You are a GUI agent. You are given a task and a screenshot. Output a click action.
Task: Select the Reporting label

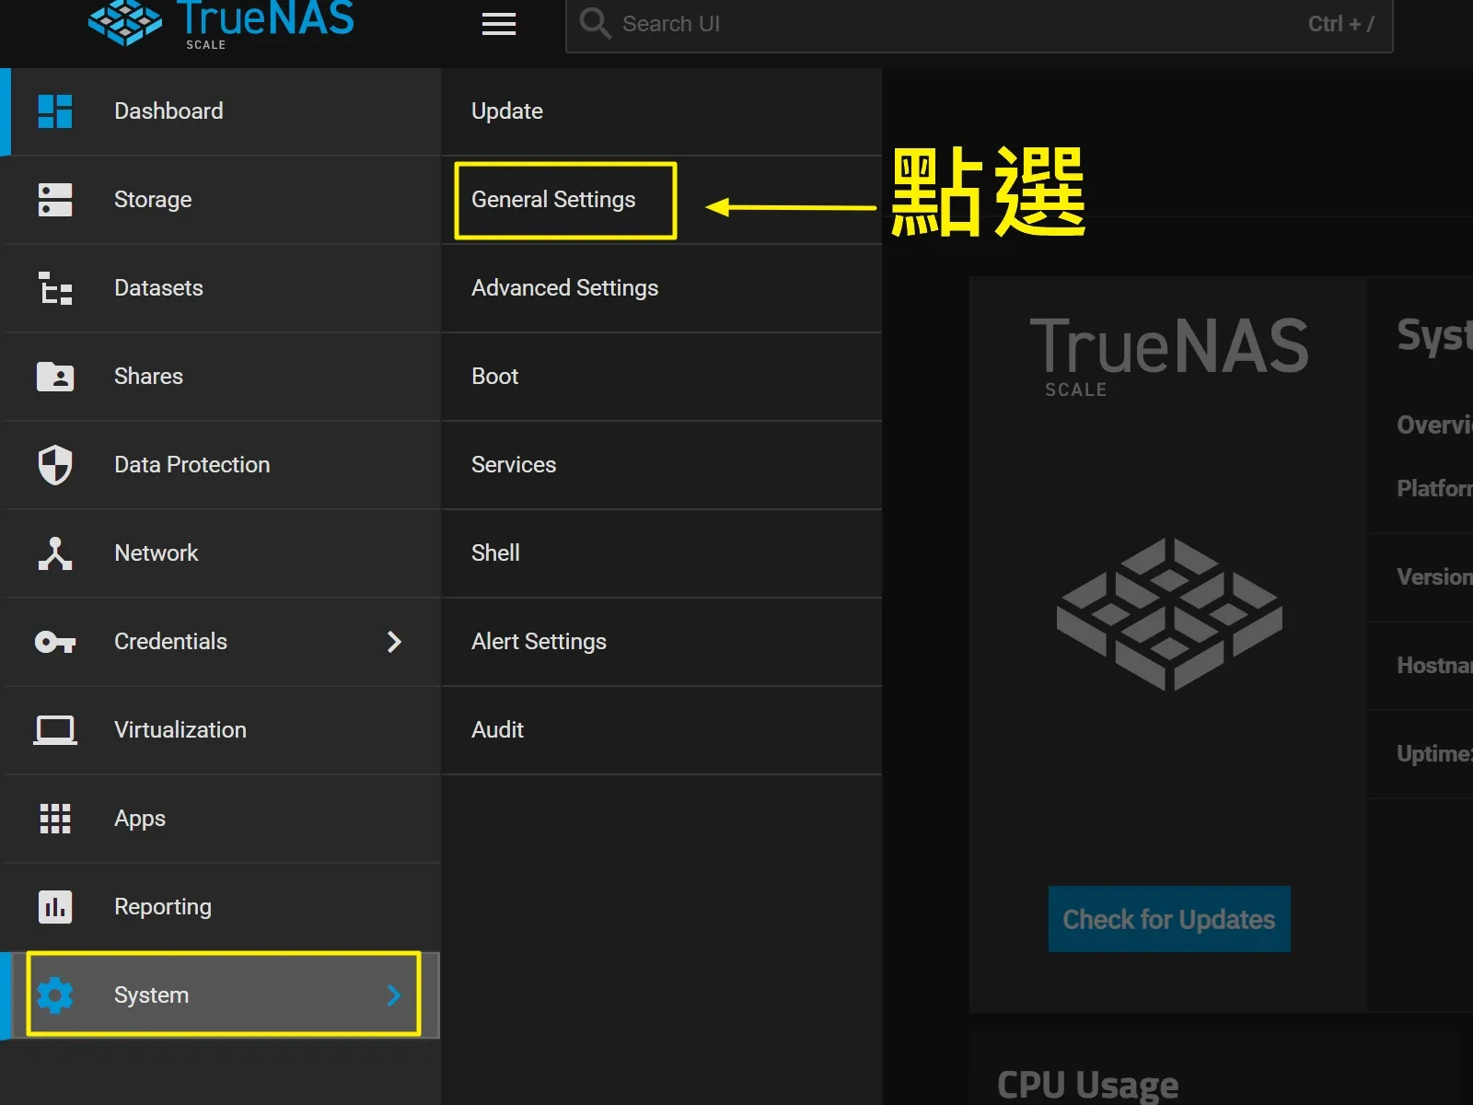pyautogui.click(x=163, y=907)
